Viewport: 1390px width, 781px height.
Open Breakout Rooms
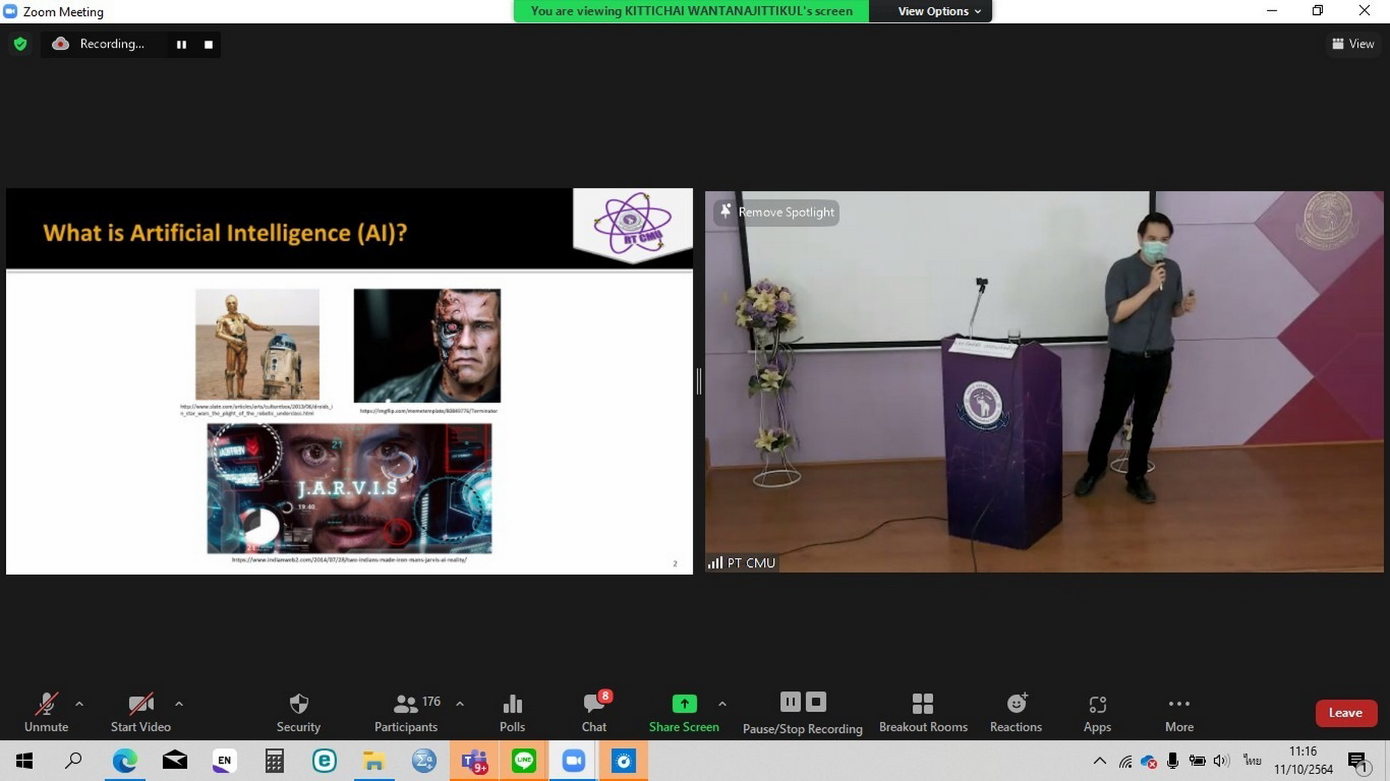coord(923,712)
